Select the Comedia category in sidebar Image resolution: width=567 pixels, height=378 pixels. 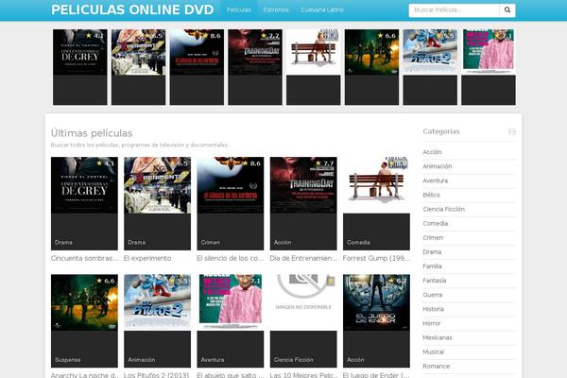click(436, 224)
